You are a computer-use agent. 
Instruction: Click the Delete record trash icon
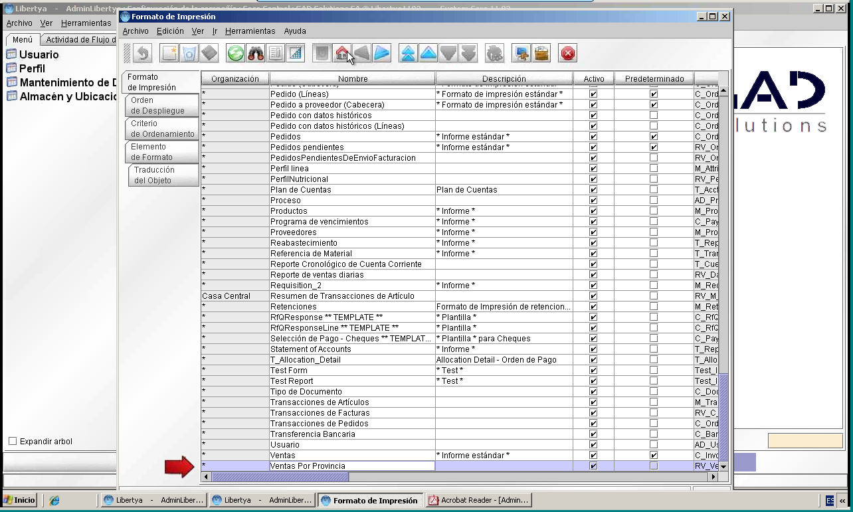coord(189,53)
